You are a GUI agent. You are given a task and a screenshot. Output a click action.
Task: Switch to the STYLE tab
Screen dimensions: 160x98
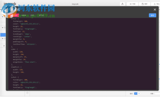(x=42, y=15)
